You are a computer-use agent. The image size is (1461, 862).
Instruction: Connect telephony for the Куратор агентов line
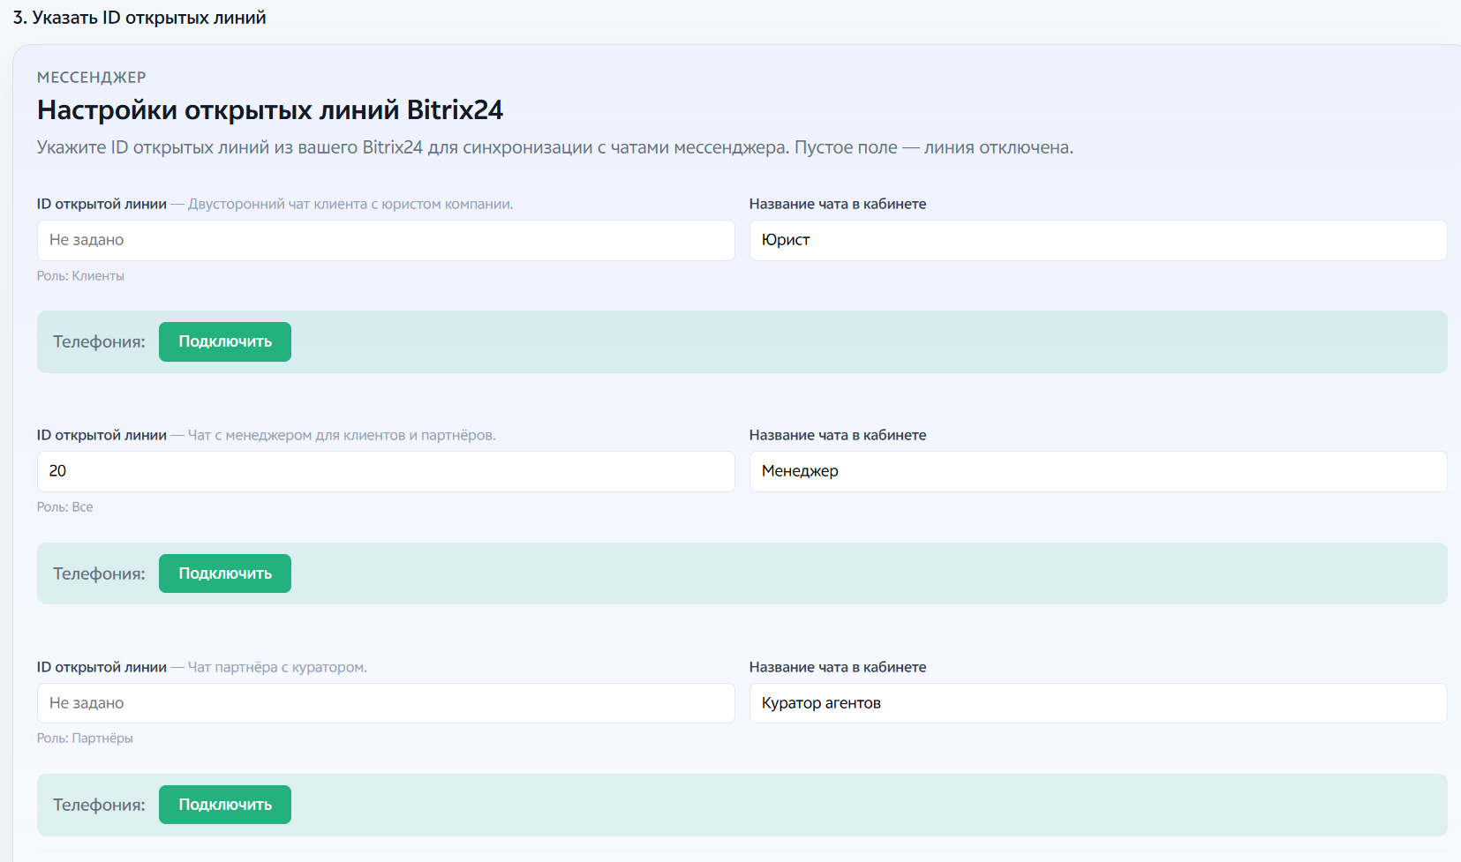click(225, 805)
